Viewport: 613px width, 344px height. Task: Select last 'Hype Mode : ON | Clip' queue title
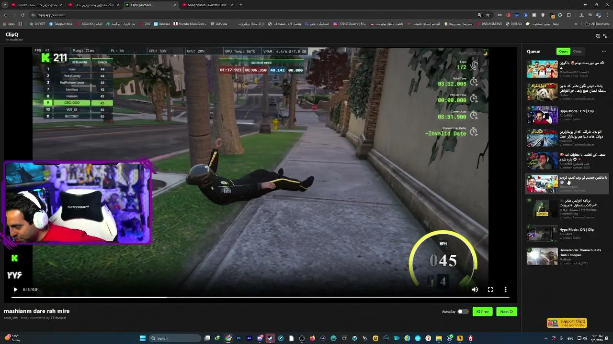[577, 230]
